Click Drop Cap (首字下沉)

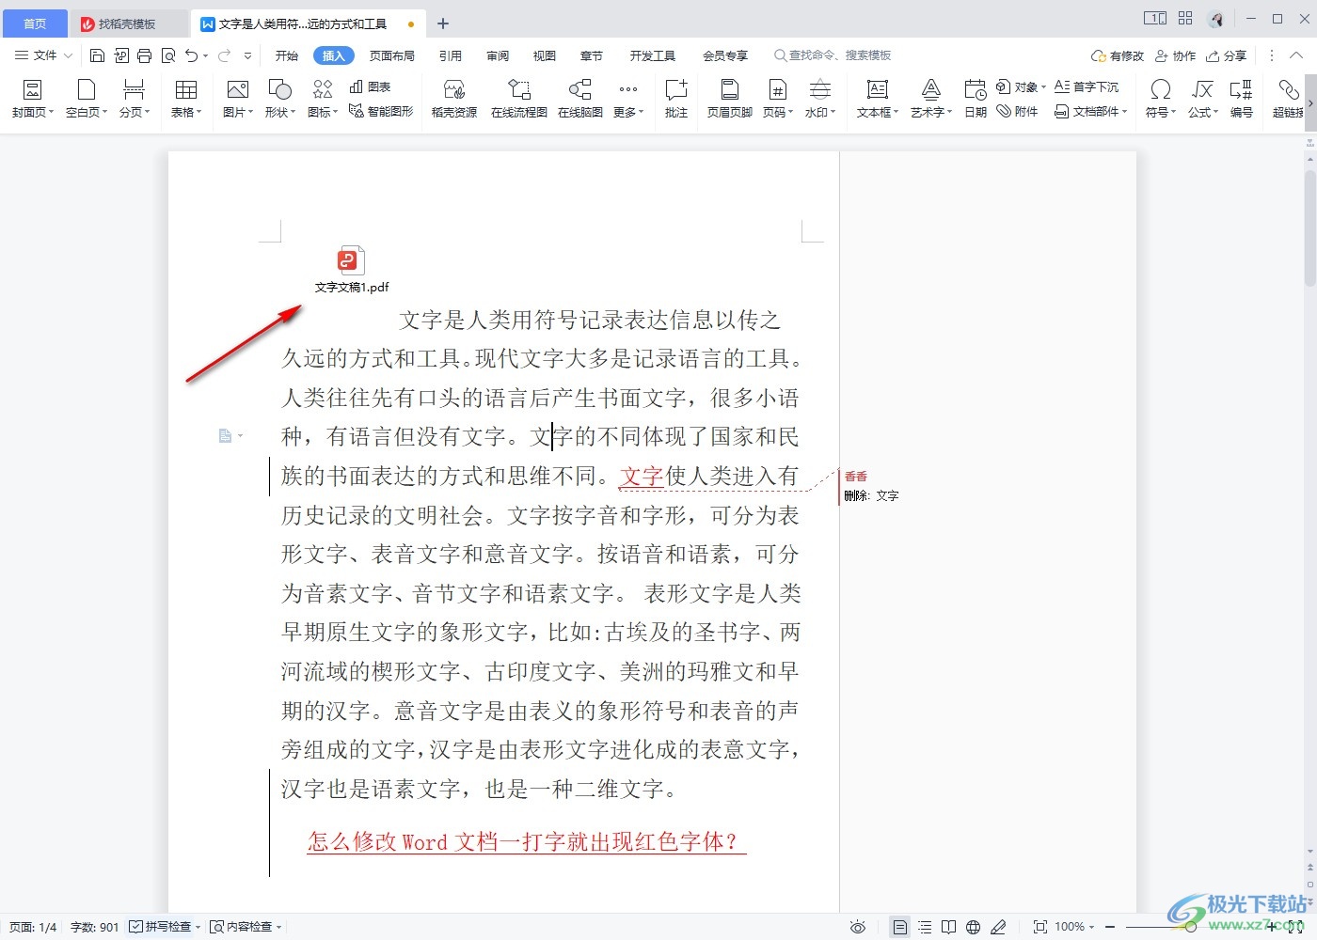[1087, 86]
